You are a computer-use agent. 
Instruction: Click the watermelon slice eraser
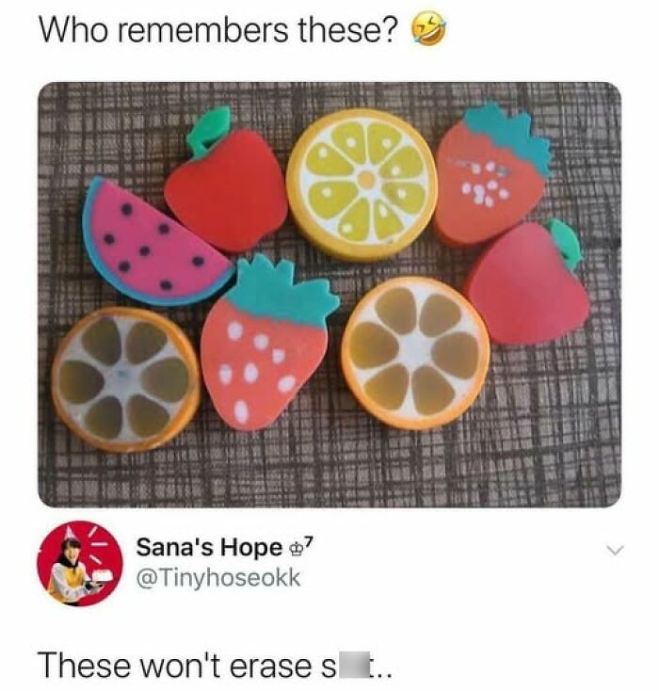click(x=155, y=243)
